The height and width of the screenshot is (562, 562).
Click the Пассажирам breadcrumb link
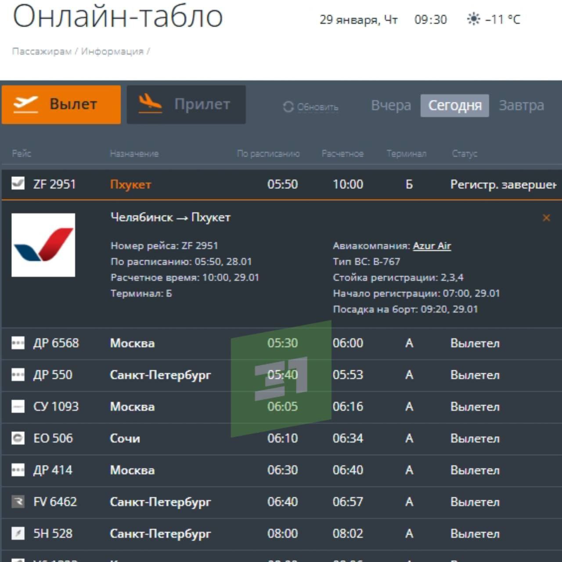[42, 51]
